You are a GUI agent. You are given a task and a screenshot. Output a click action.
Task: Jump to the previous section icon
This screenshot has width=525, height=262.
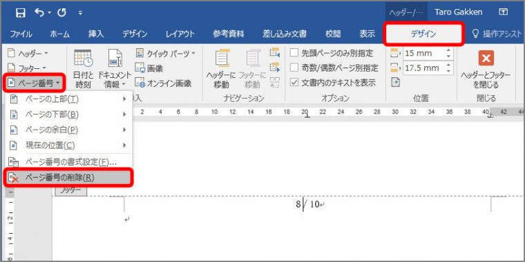coord(275,52)
